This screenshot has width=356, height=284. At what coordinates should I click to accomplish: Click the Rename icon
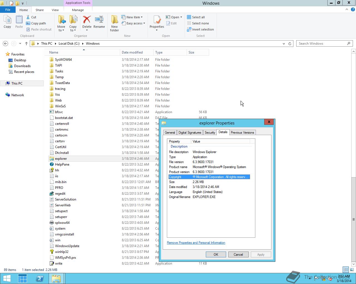click(99, 22)
